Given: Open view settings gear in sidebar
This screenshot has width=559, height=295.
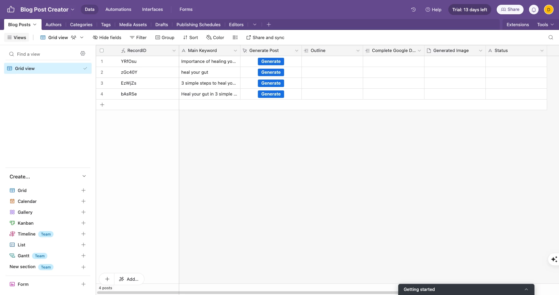Looking at the screenshot, I should pyautogui.click(x=83, y=53).
